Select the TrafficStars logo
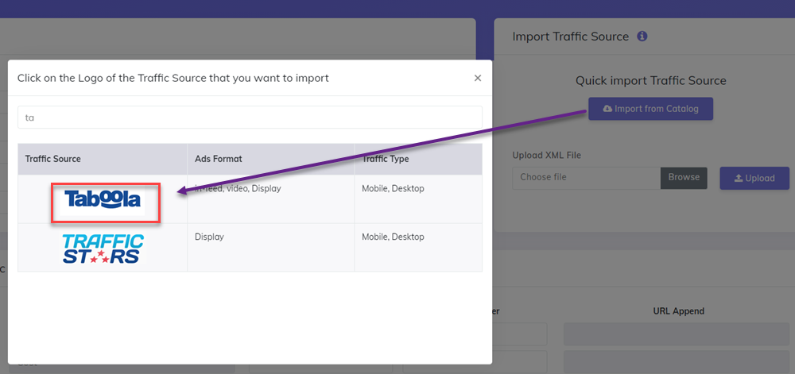 tap(103, 248)
